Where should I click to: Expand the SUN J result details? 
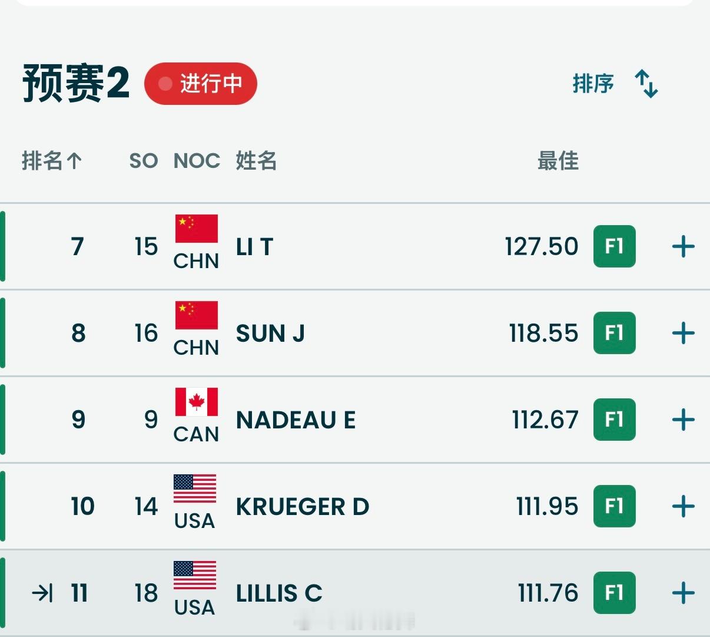pyautogui.click(x=683, y=333)
